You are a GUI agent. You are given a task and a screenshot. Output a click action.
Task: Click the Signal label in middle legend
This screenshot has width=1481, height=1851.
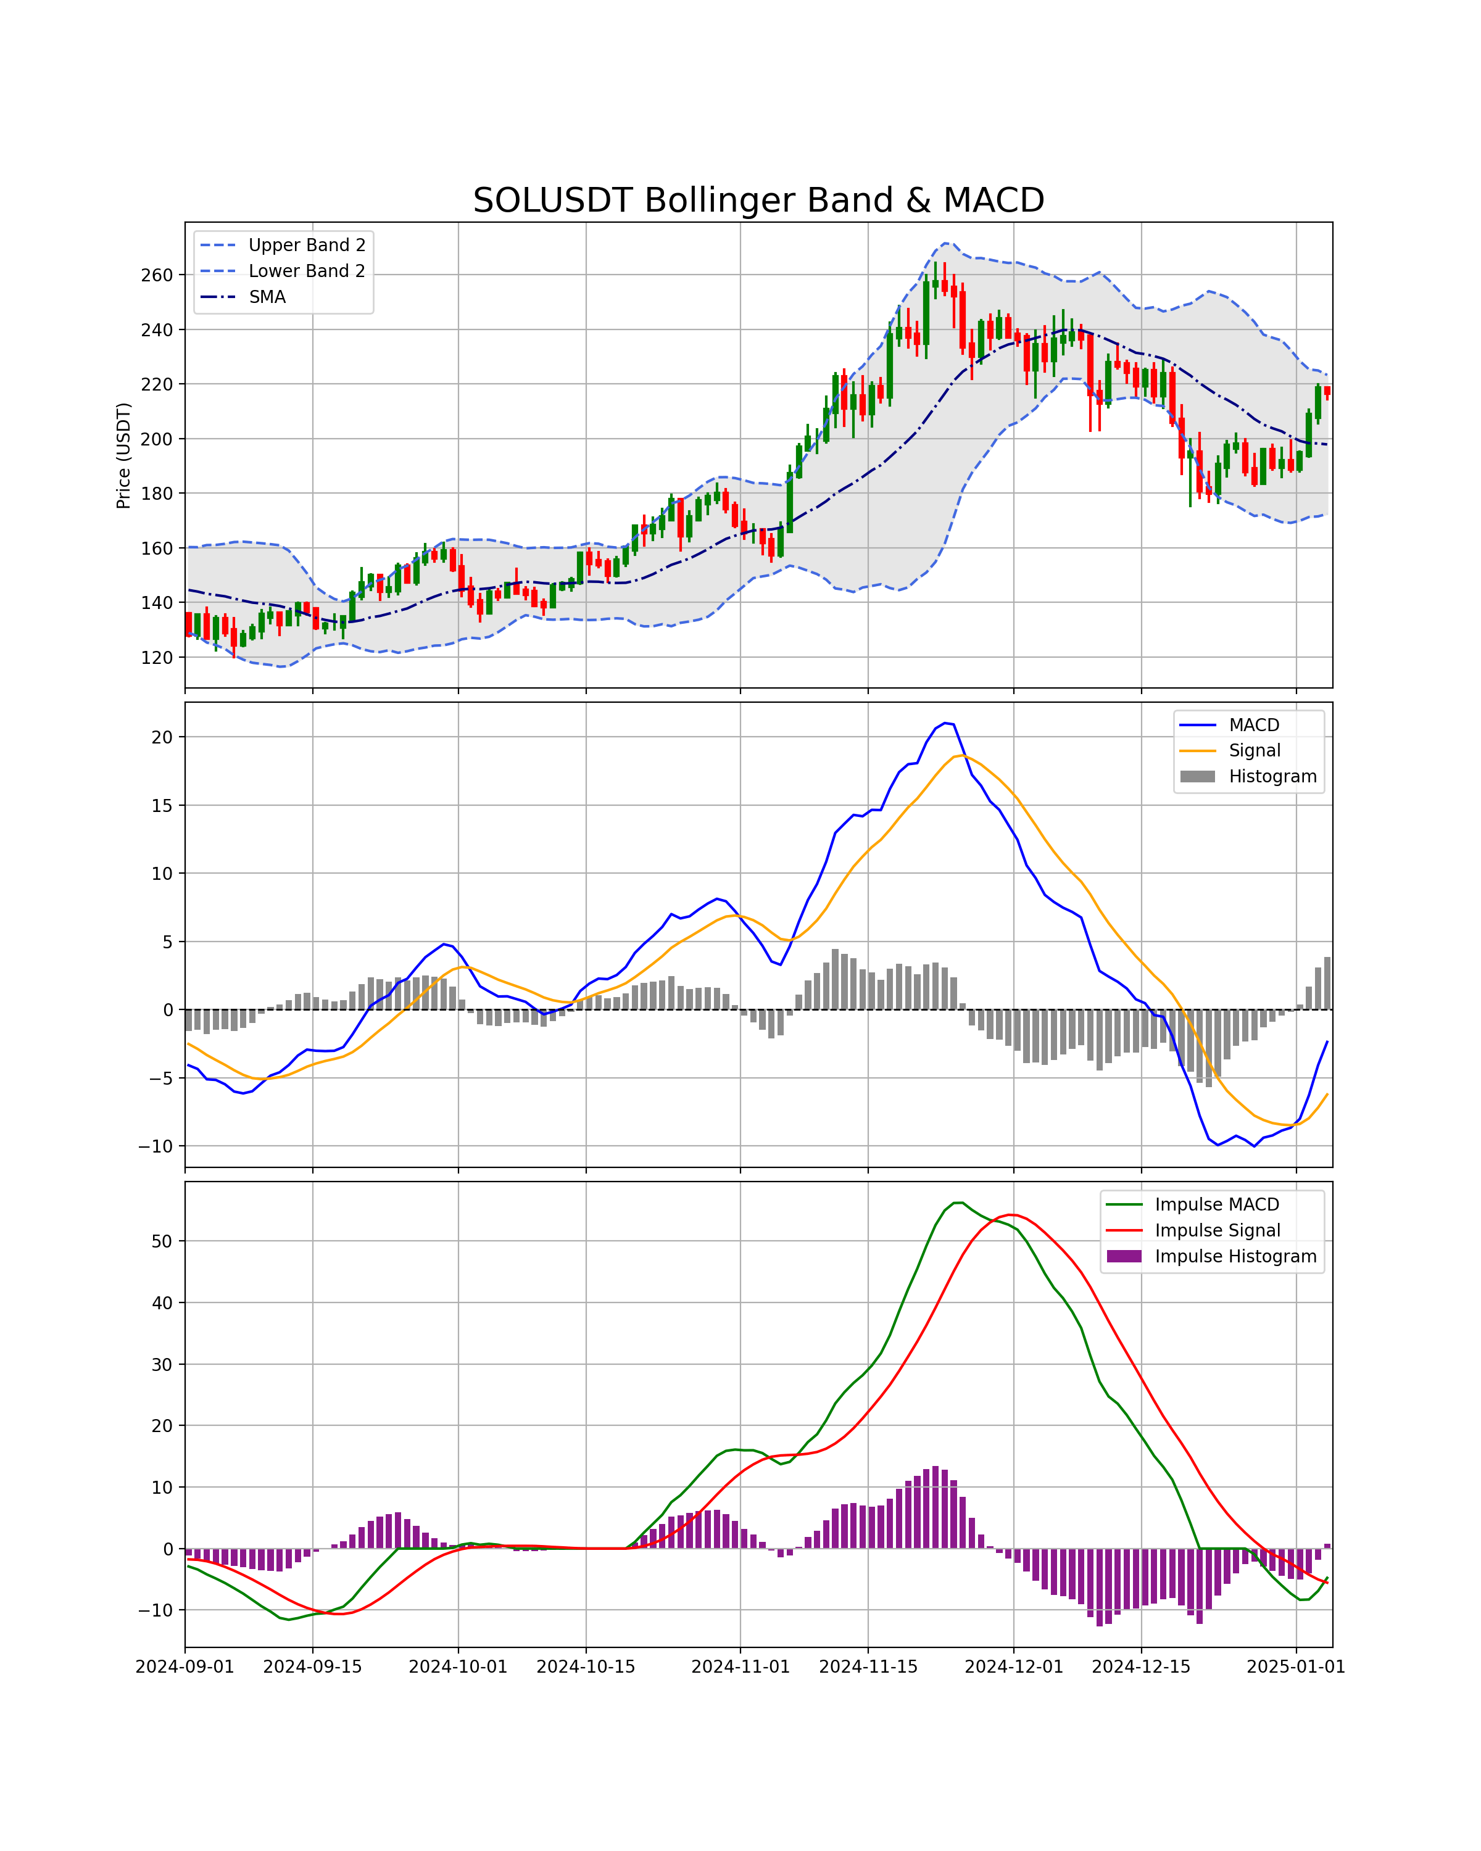[x=1255, y=750]
